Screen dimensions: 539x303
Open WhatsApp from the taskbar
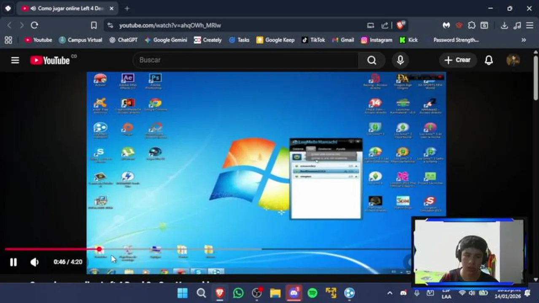point(238,293)
